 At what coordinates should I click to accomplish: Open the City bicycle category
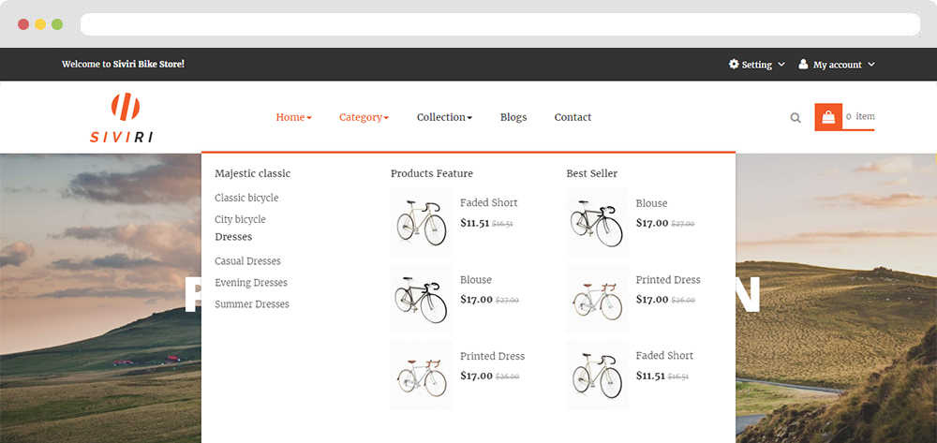(x=240, y=220)
